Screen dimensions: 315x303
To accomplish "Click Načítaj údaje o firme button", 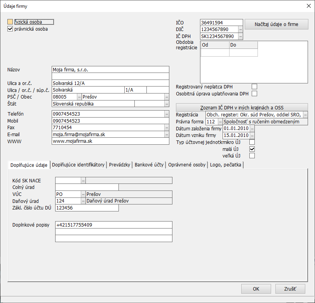I will [276, 24].
